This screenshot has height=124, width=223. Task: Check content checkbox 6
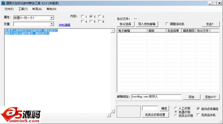[99, 22]
